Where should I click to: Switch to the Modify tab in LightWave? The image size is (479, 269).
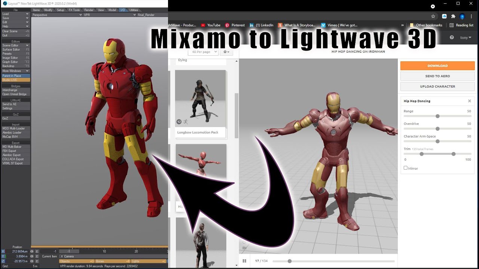click(48, 10)
